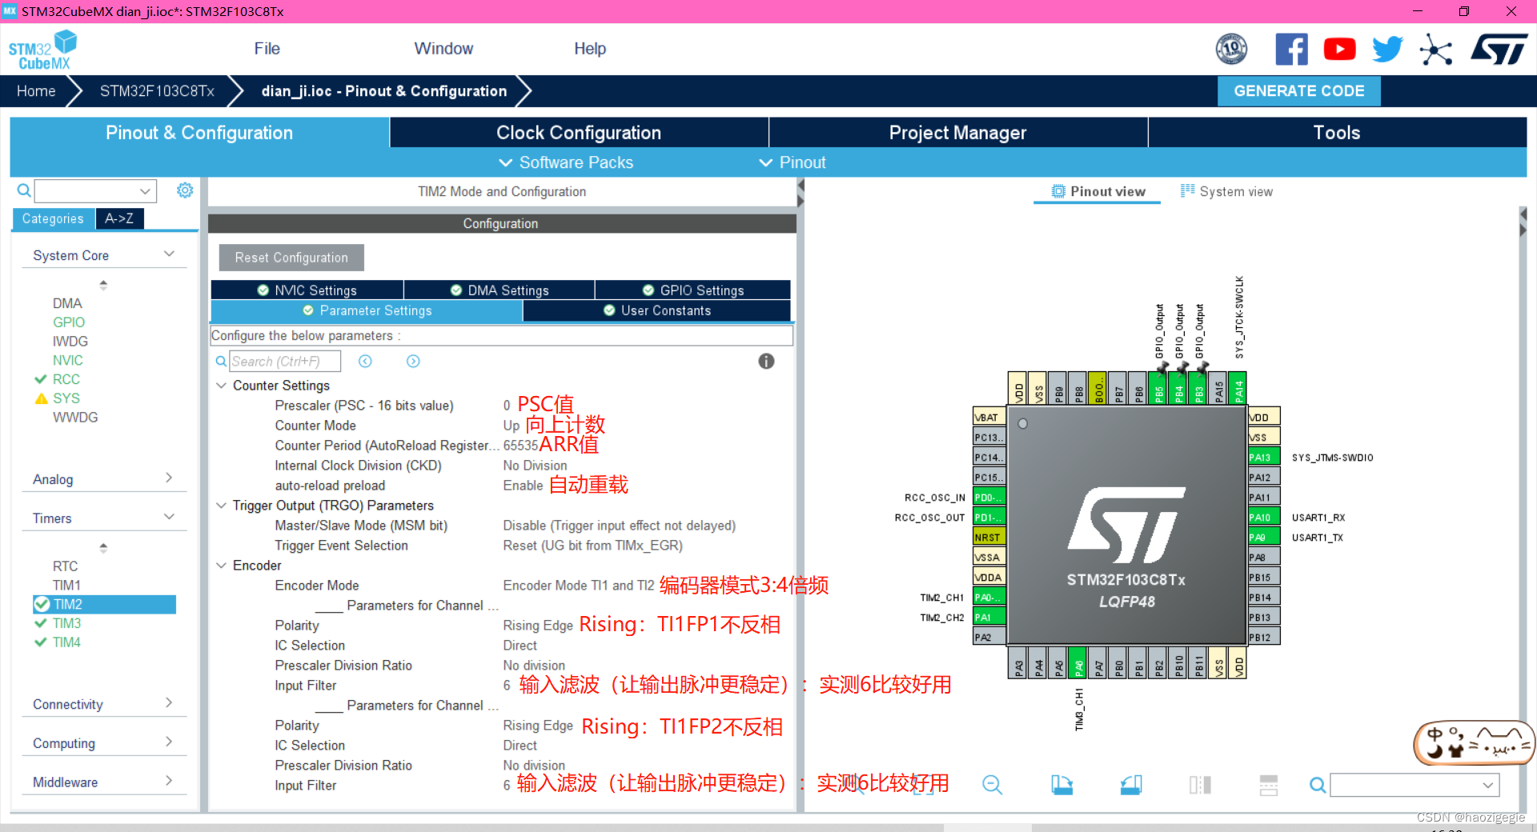Click the NRST pin on the chip
Image resolution: width=1537 pixels, height=832 pixels.
tap(989, 538)
